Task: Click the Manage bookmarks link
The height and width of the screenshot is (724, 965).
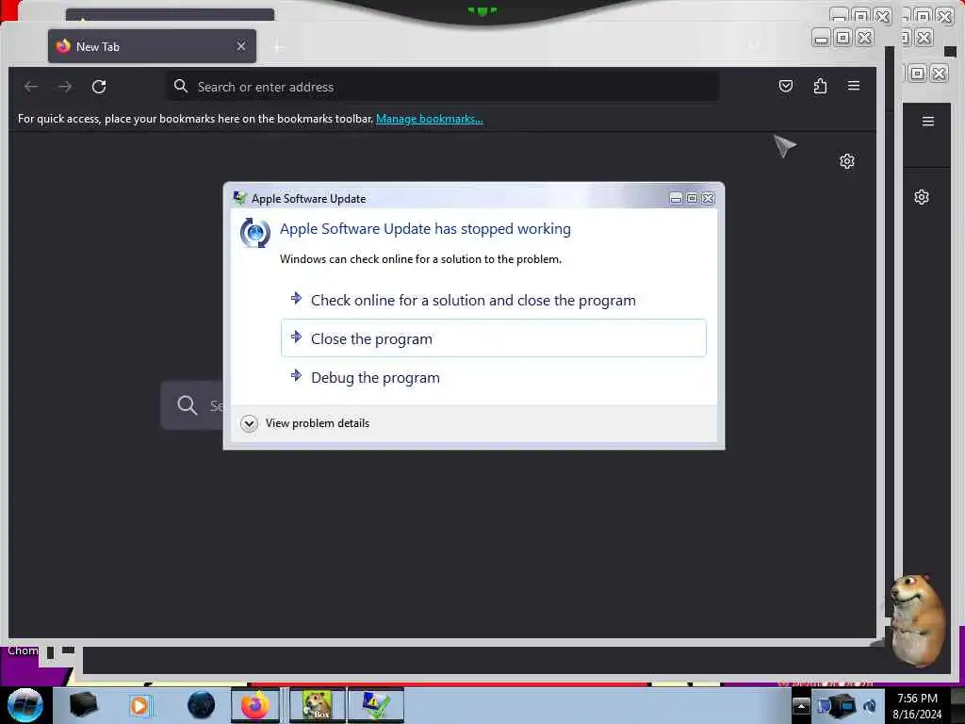Action: point(429,119)
